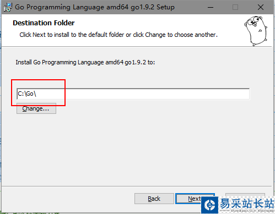Close the Go Setup installer window
The image size is (275, 214).
pyautogui.click(x=261, y=7)
